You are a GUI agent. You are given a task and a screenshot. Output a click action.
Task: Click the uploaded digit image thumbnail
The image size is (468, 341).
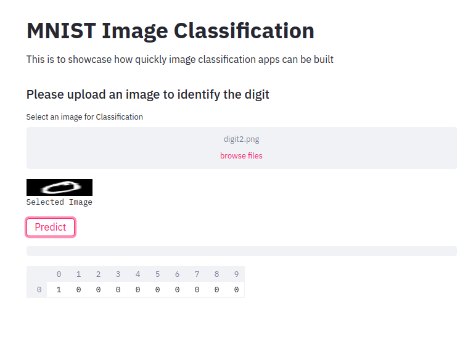pos(59,187)
